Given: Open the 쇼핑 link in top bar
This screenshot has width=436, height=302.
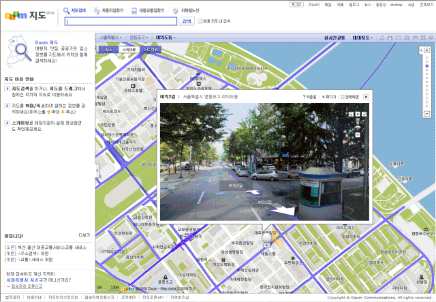Looking at the screenshot, I should (411, 5).
